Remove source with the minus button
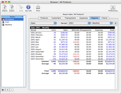Viewport: 121px width, 94px height. 11,90
